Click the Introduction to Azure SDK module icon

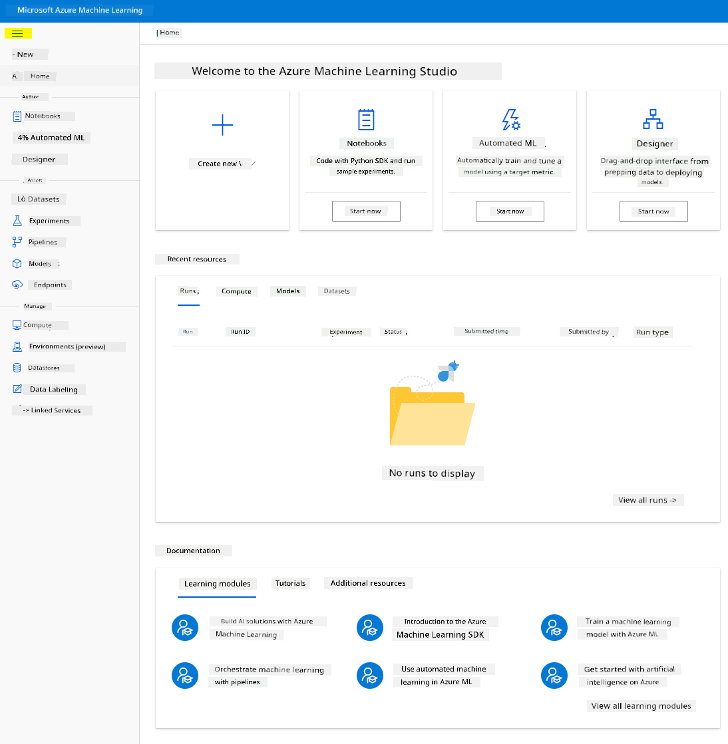tap(370, 627)
